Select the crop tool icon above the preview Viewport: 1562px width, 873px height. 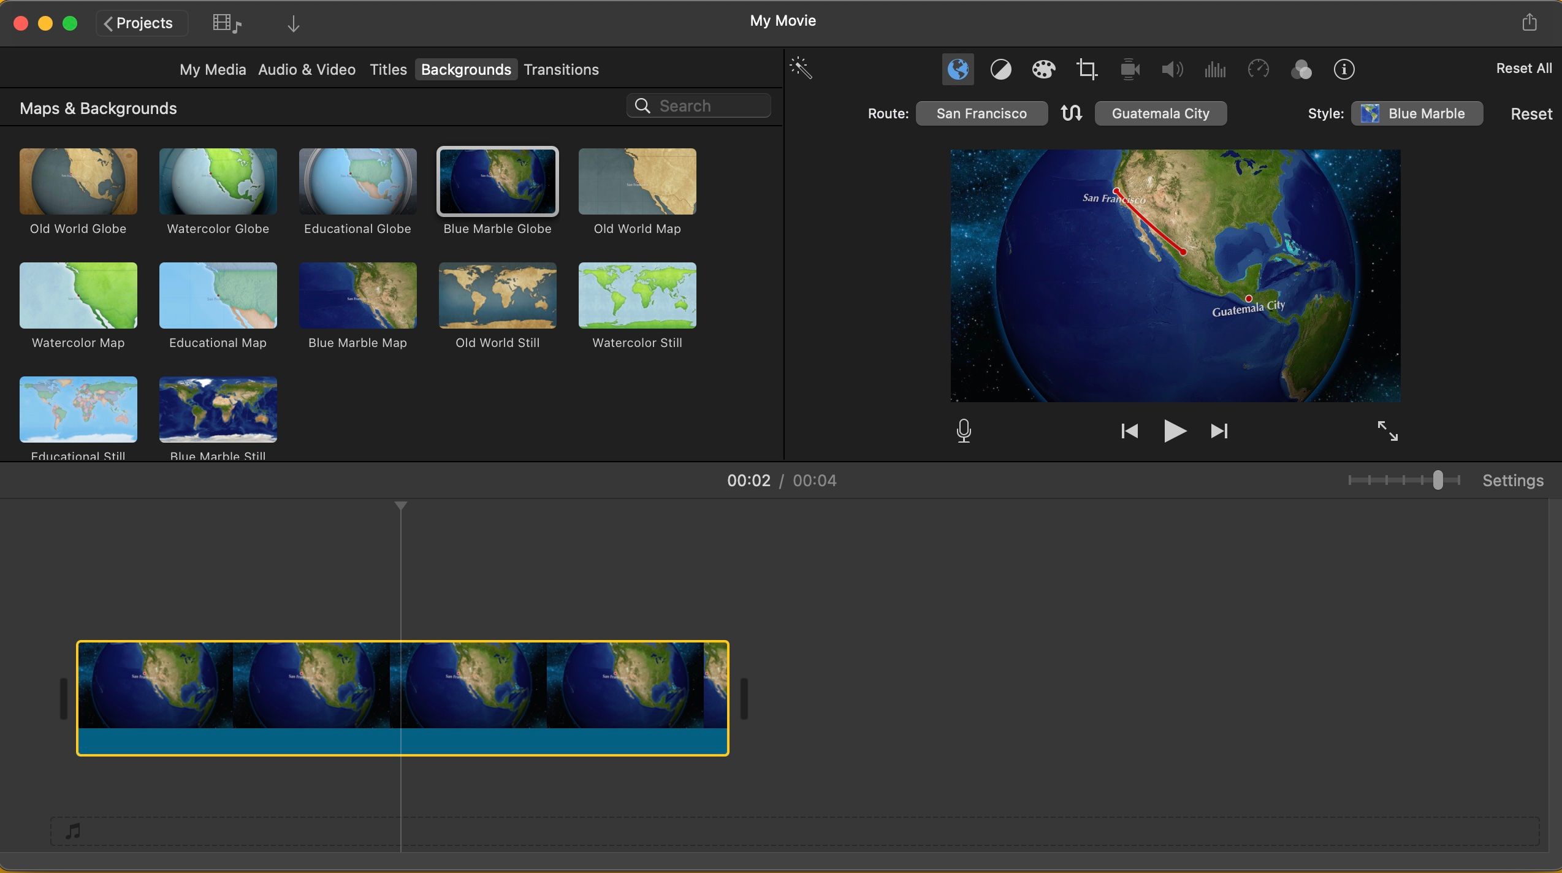coord(1087,69)
